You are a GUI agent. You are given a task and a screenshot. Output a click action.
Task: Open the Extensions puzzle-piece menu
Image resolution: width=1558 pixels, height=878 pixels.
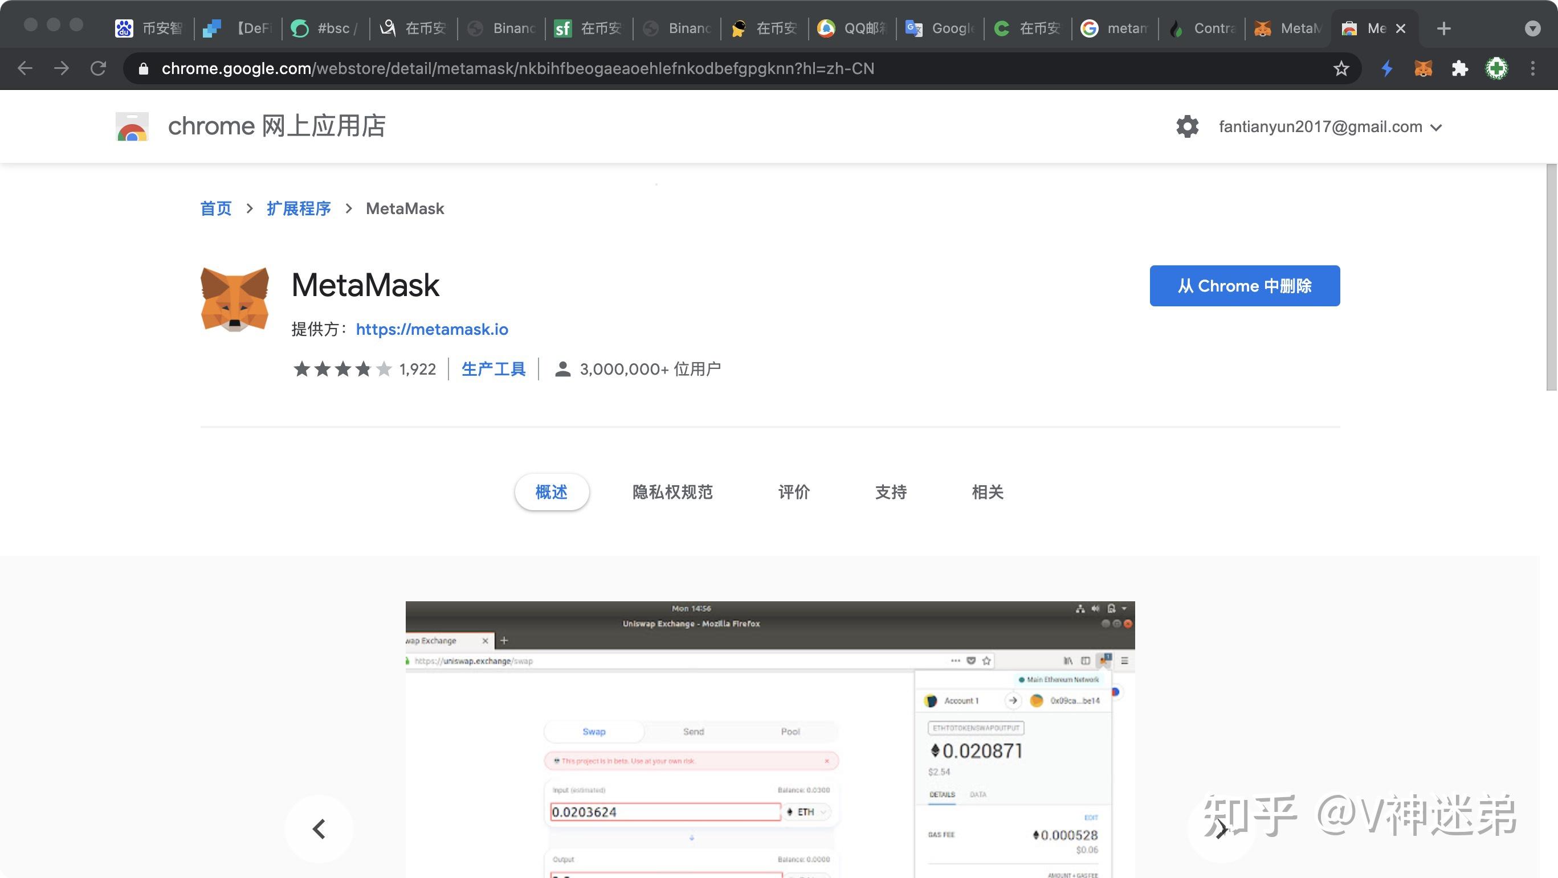point(1460,68)
